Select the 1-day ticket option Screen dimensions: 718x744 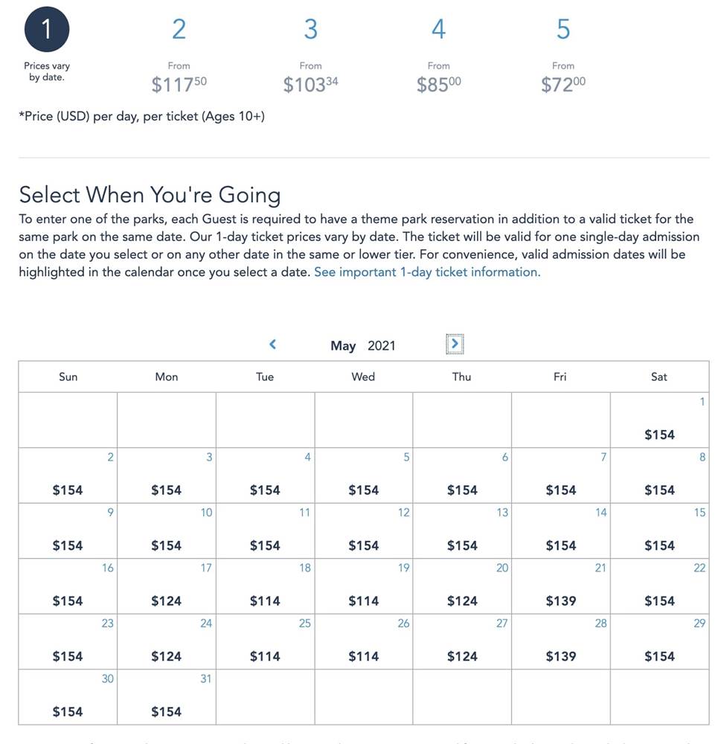[x=47, y=30]
